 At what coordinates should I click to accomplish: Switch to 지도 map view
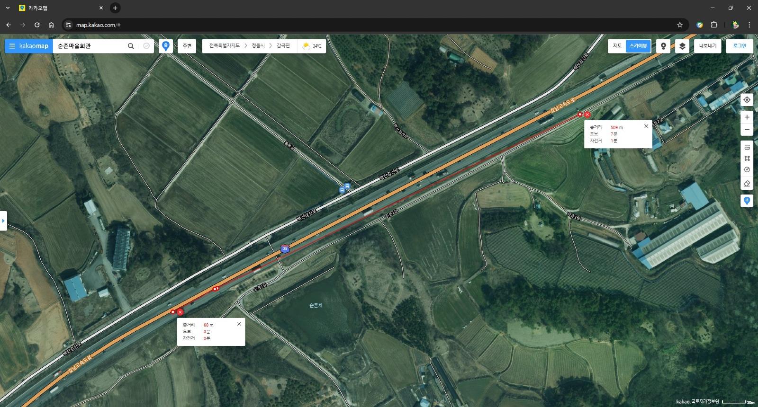pyautogui.click(x=617, y=46)
